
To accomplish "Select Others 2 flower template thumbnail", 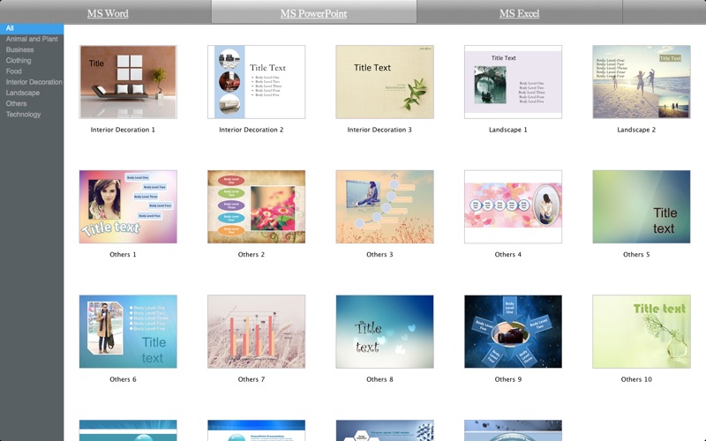I will pyautogui.click(x=256, y=206).
